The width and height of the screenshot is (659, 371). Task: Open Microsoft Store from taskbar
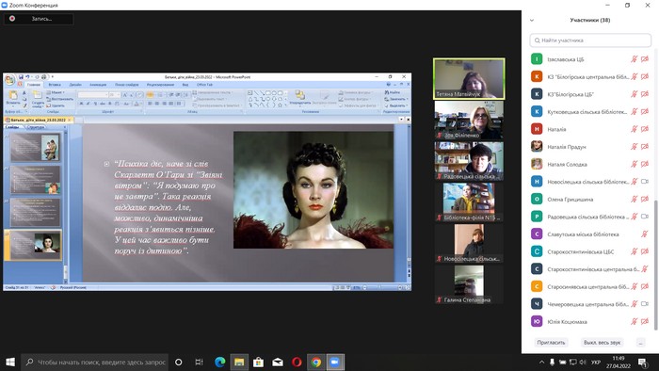(259, 362)
